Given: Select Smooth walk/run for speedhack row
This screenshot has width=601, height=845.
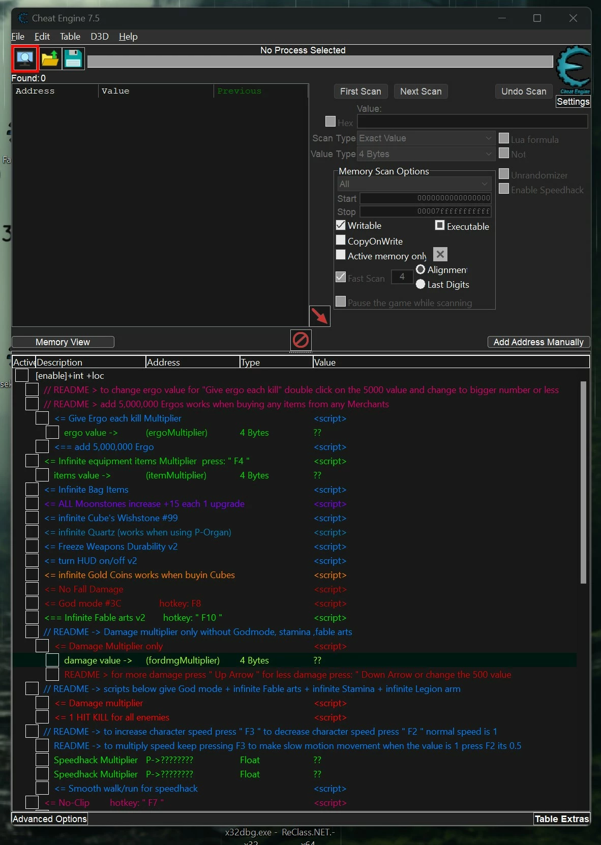Looking at the screenshot, I should [294, 789].
